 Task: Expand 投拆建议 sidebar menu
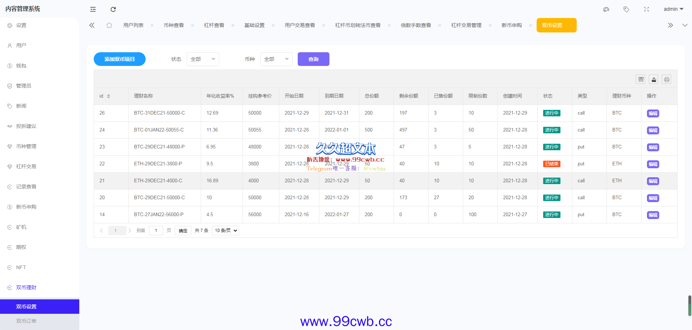pyautogui.click(x=40, y=126)
